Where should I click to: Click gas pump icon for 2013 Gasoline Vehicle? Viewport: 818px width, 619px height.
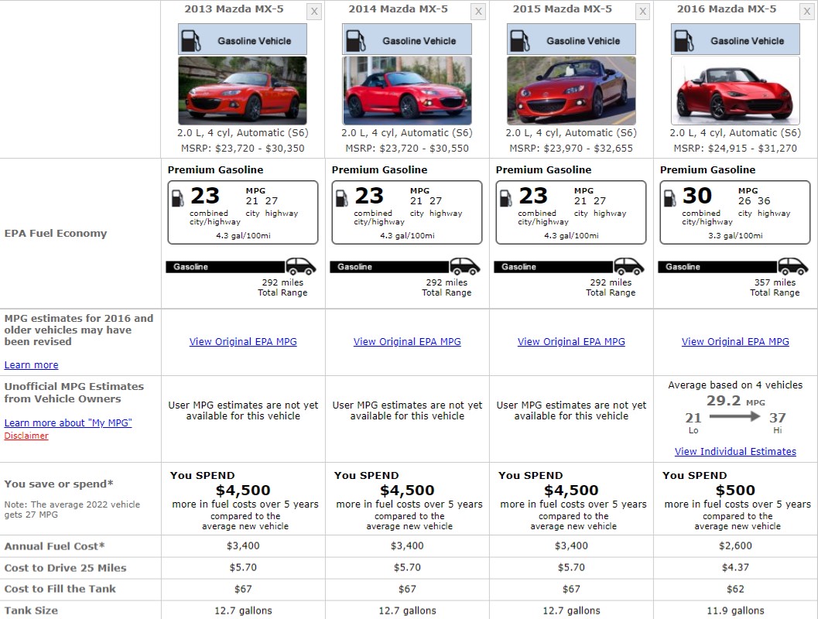click(x=191, y=41)
